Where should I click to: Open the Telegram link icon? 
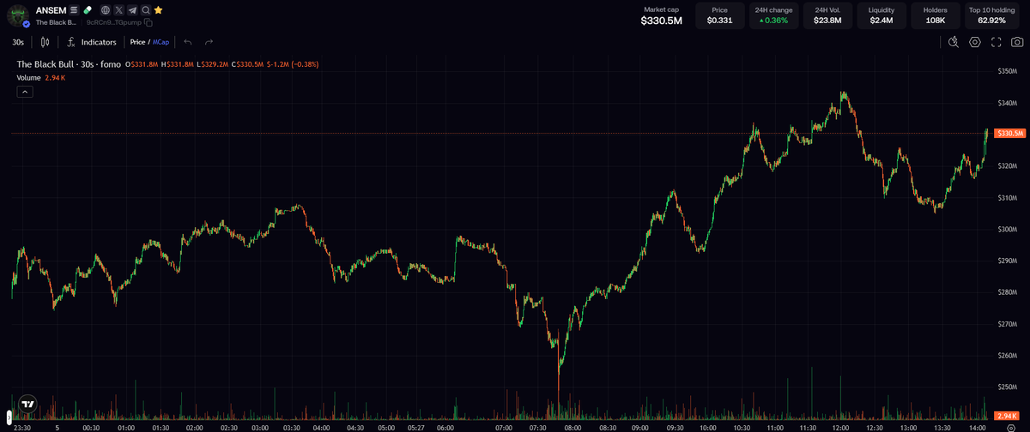(x=132, y=9)
